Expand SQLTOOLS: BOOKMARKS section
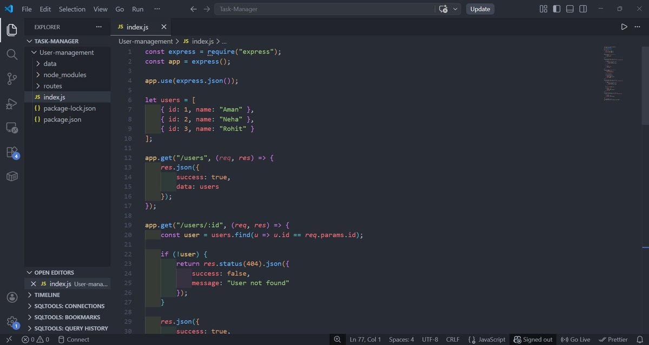649x345 pixels. (x=68, y=317)
